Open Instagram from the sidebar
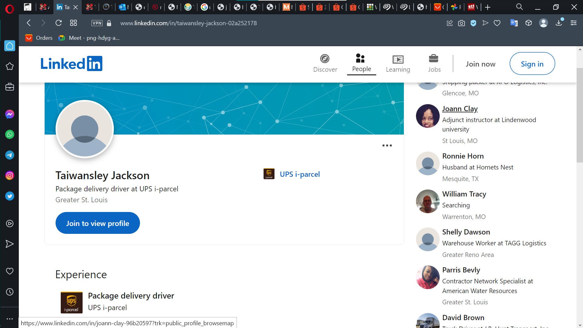Viewport: 583px width, 328px height. 10,176
